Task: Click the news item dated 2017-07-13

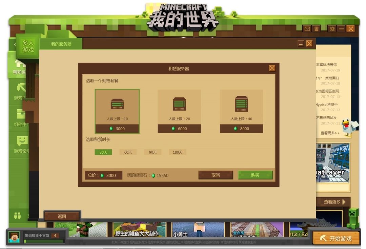Action: pos(328,94)
